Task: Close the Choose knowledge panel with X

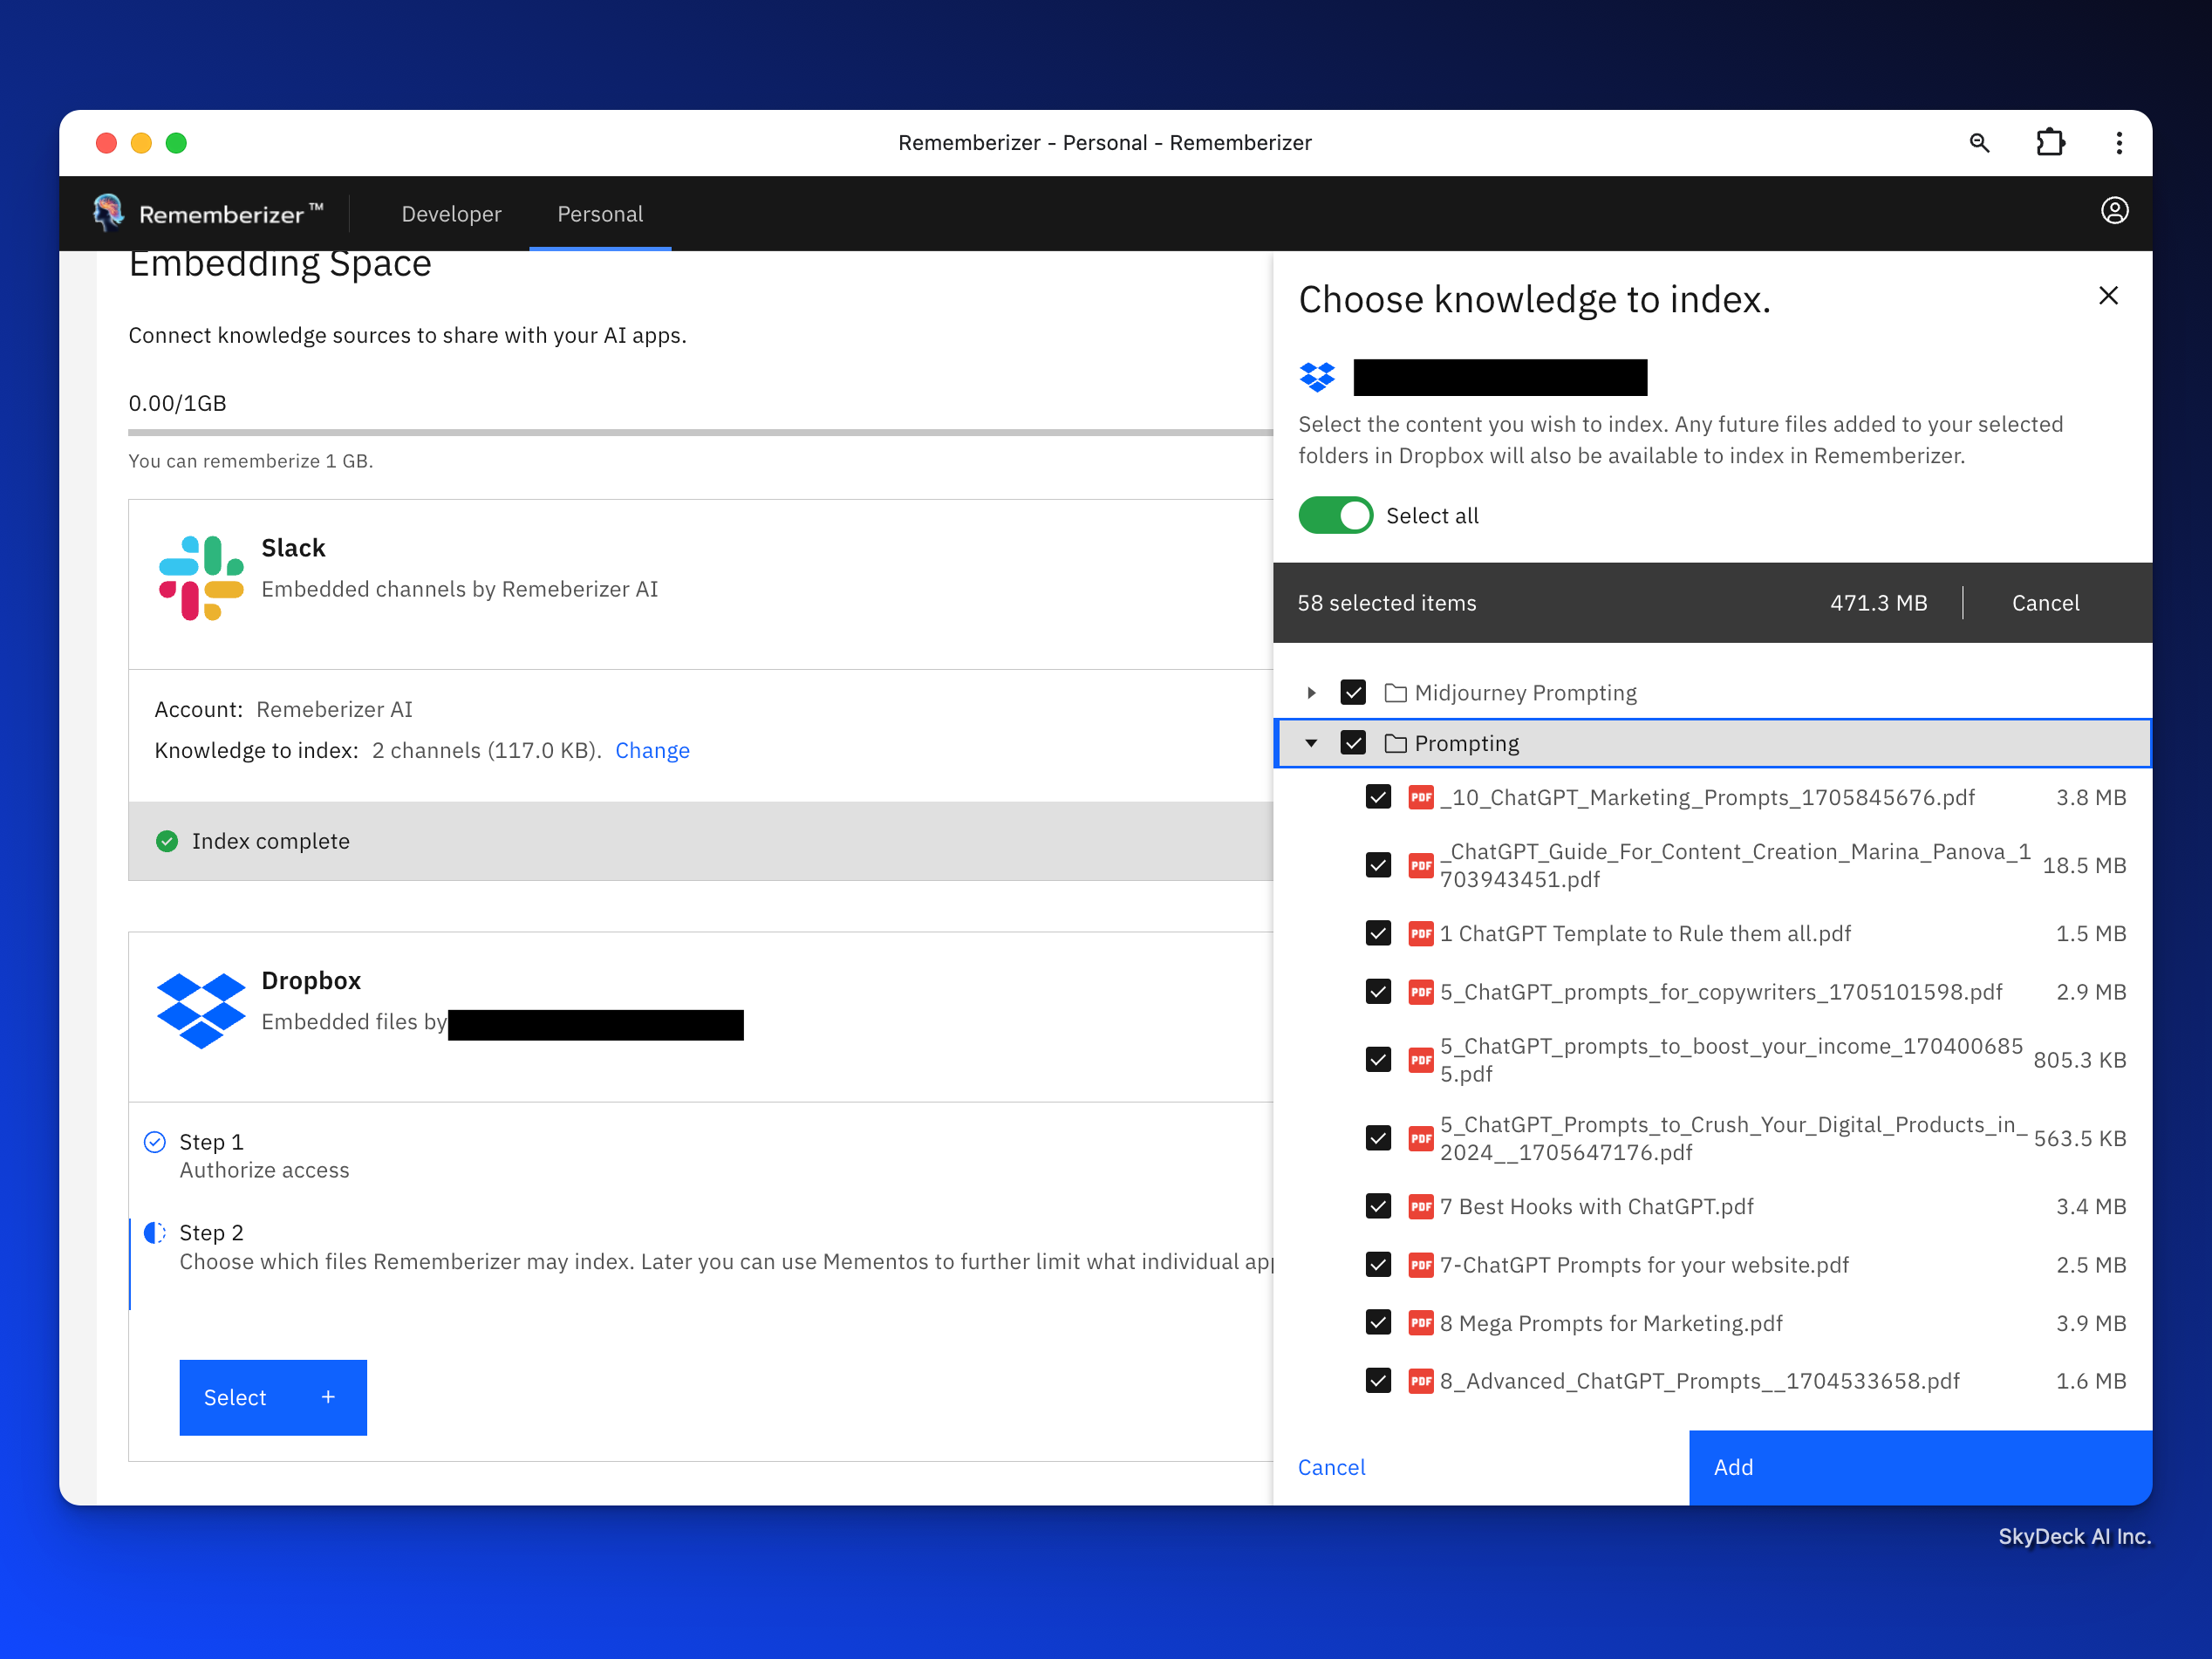Action: point(2108,296)
